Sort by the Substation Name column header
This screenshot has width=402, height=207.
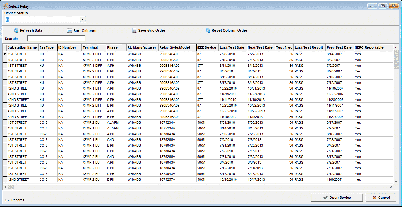[22, 47]
